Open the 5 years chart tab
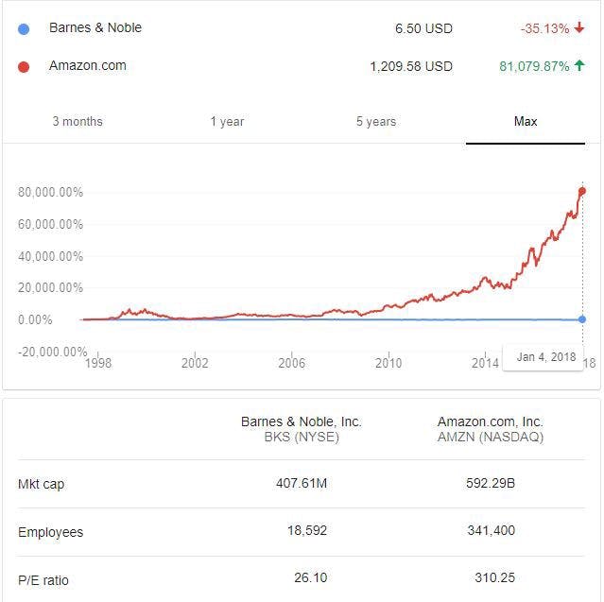604x602 pixels. [x=376, y=122]
